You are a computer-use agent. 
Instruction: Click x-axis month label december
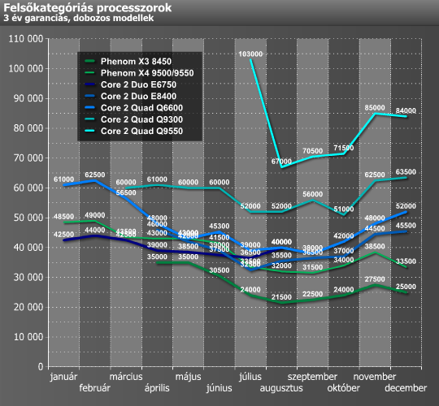tap(406, 388)
